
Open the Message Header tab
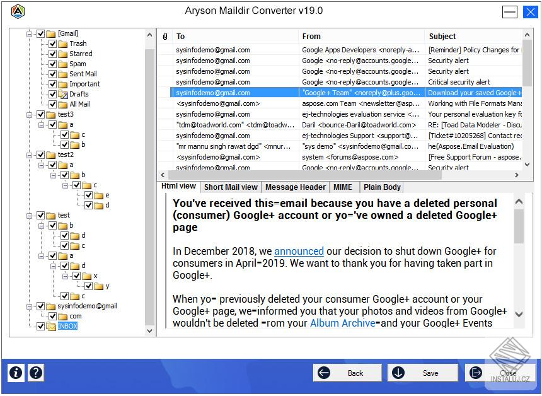pyautogui.click(x=296, y=187)
